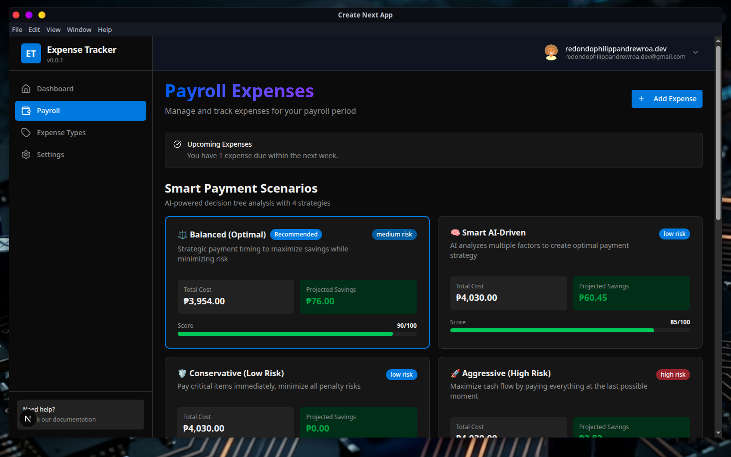Click the Dashboard home icon
731x457 pixels.
coord(26,89)
